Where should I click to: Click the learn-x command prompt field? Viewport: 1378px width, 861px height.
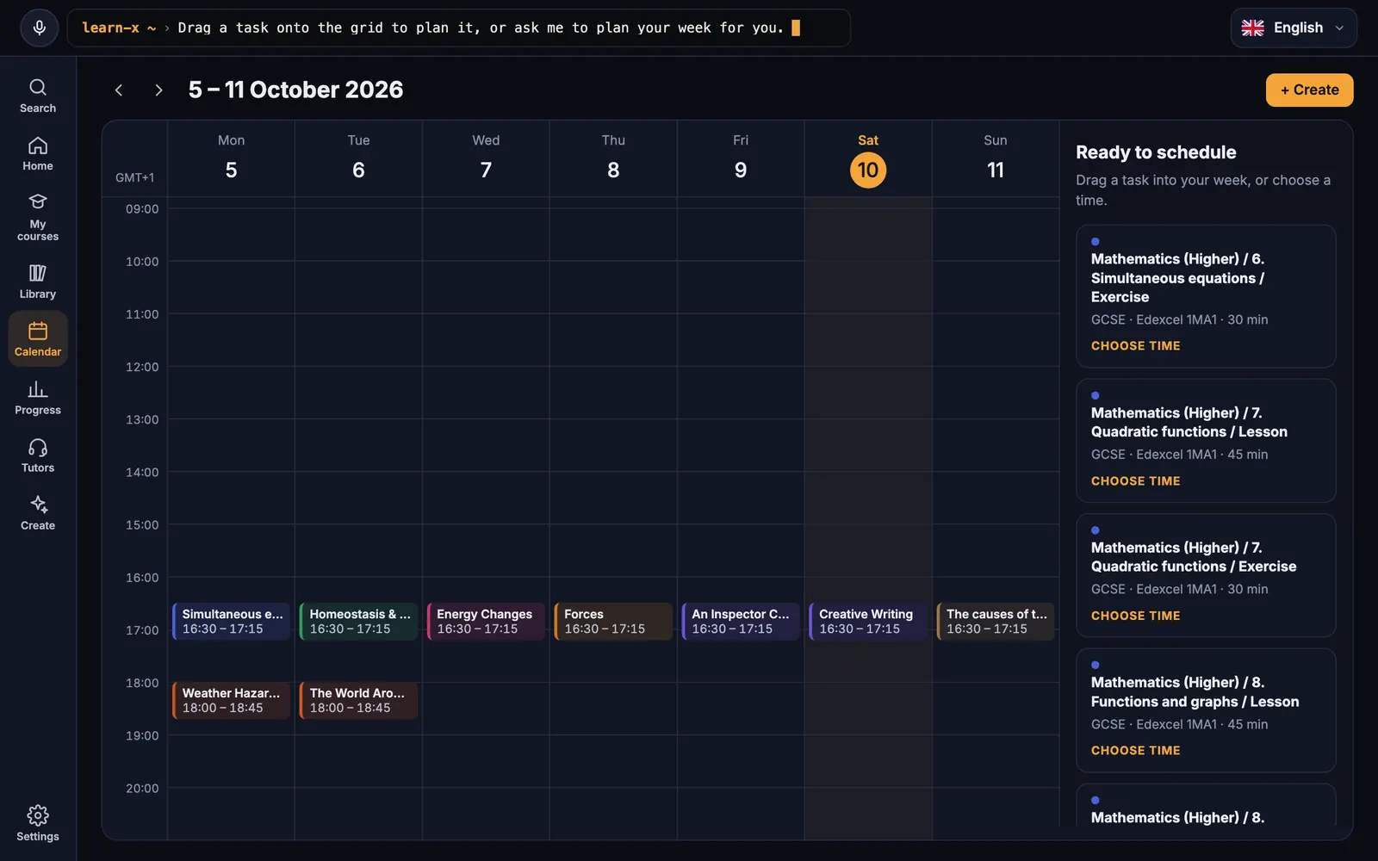coord(458,28)
